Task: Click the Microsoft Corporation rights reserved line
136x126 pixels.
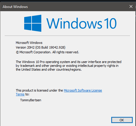Action: click(47, 52)
